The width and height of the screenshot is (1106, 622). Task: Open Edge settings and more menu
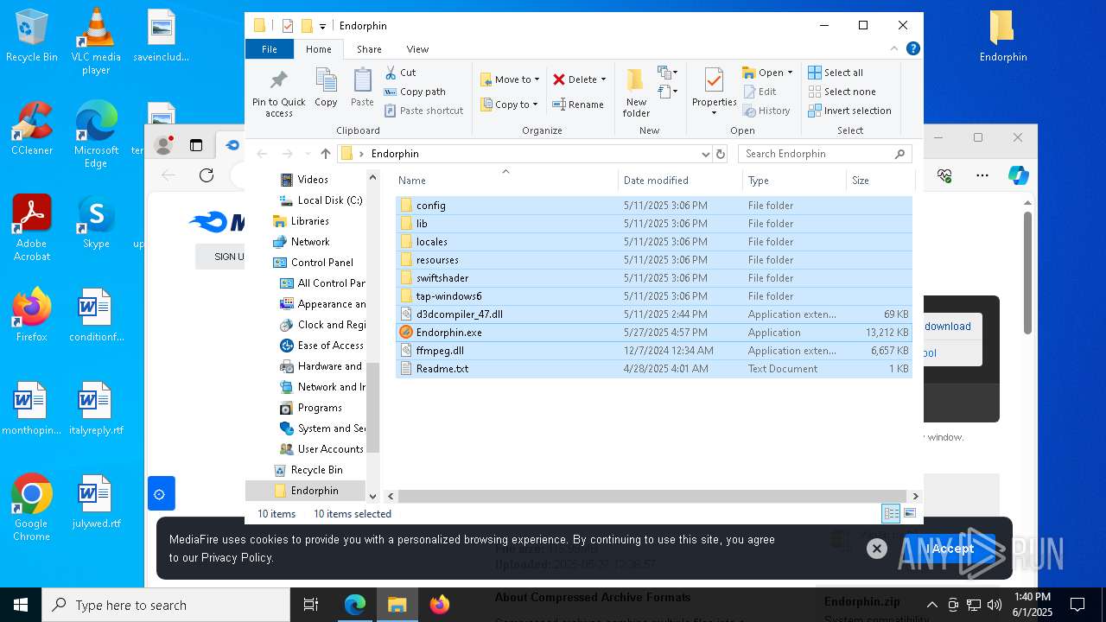coord(982,175)
